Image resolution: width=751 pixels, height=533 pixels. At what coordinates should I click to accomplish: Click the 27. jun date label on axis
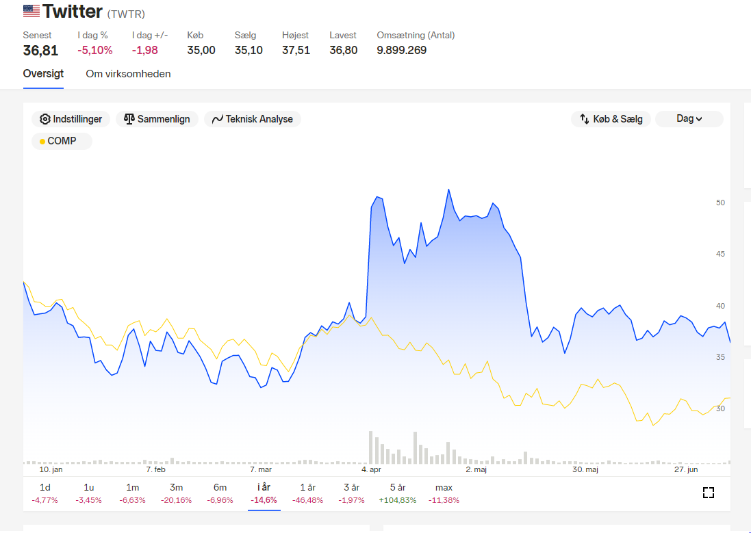[686, 470]
